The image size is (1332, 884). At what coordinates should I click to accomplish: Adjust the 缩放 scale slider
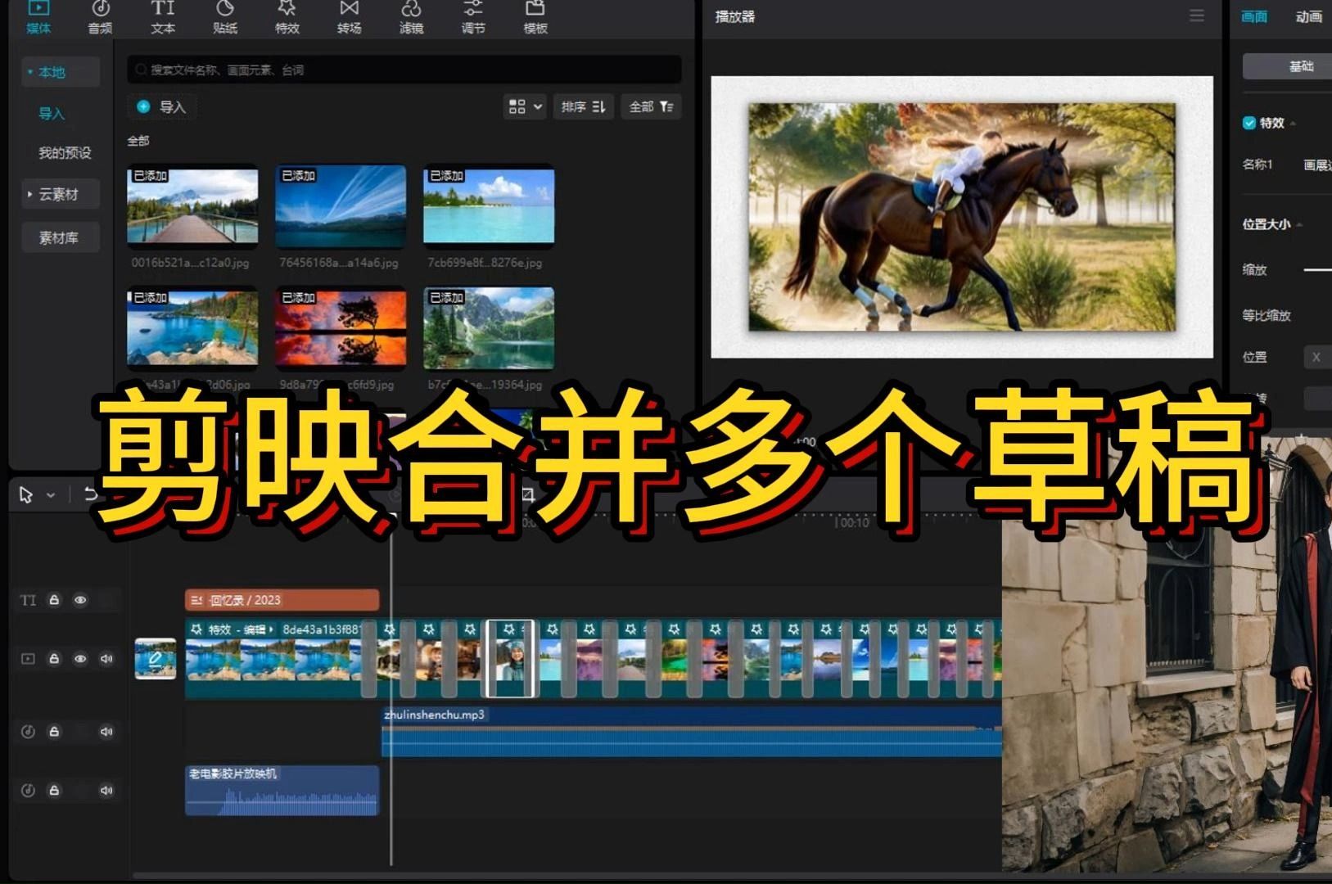tap(1317, 269)
